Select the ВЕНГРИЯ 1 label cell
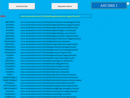Screen dimensions: 130x98 (x=10, y=44)
